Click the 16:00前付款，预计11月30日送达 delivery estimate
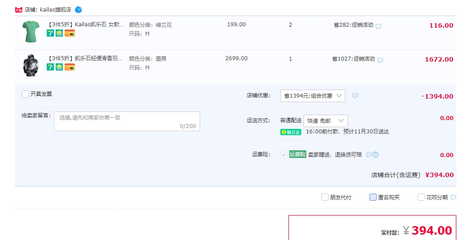 [x=347, y=132]
